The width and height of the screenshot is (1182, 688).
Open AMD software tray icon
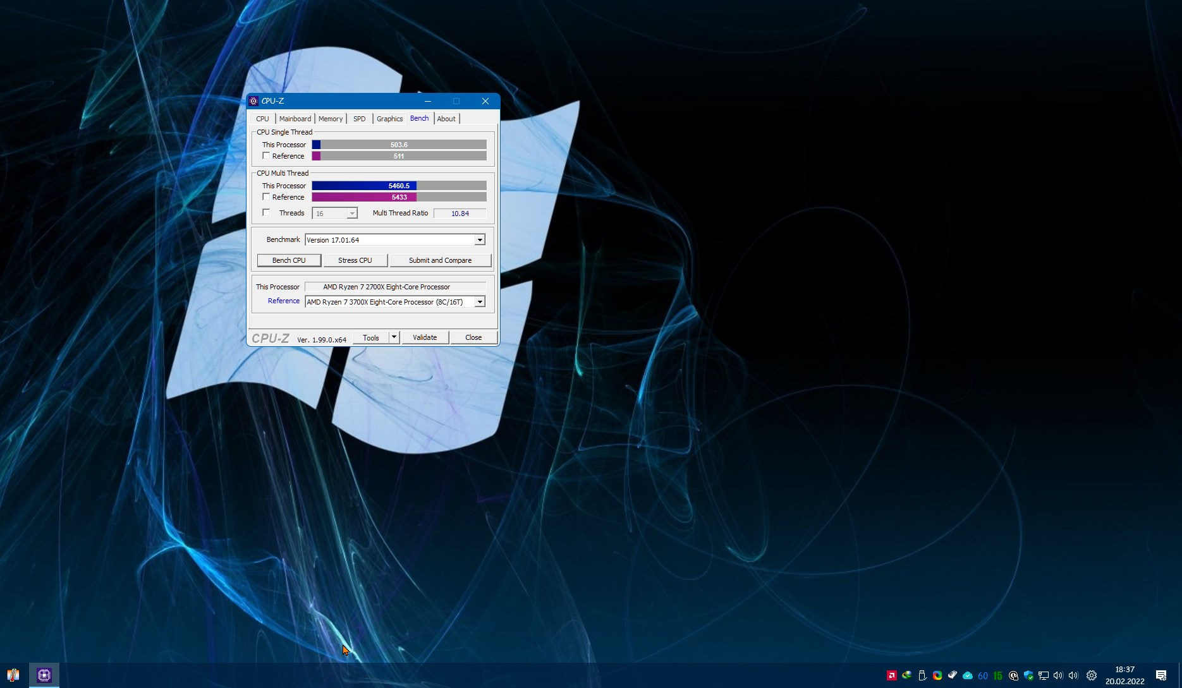pos(891,675)
